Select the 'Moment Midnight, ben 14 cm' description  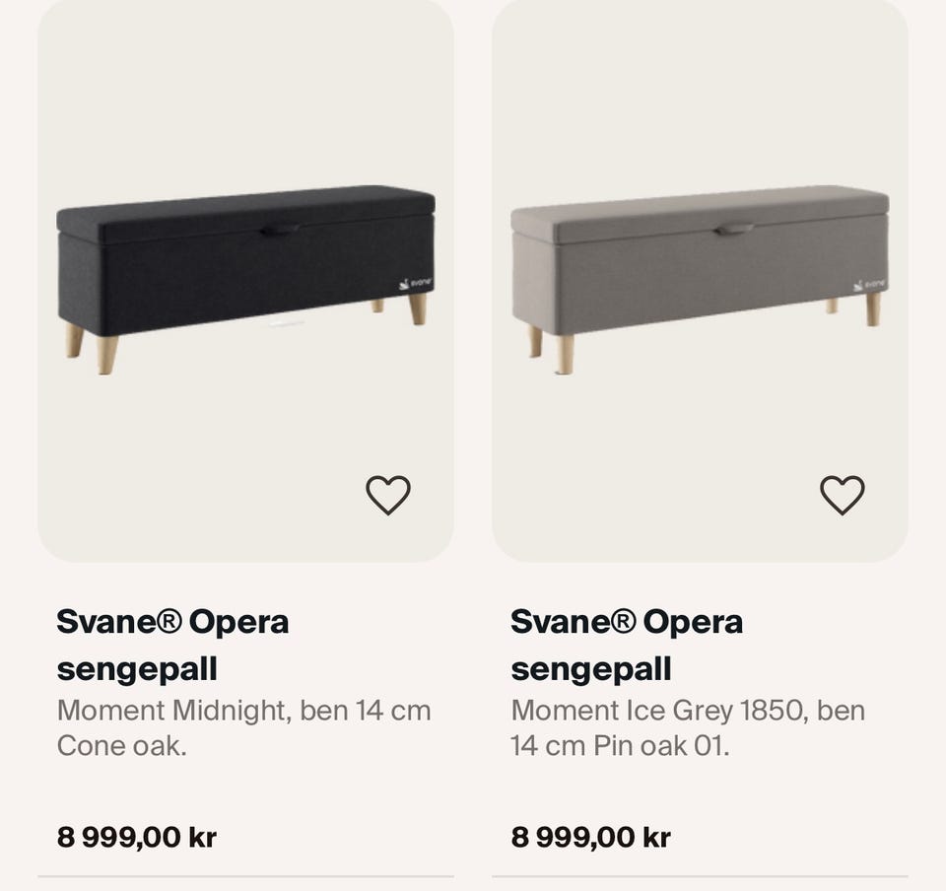pyautogui.click(x=243, y=711)
